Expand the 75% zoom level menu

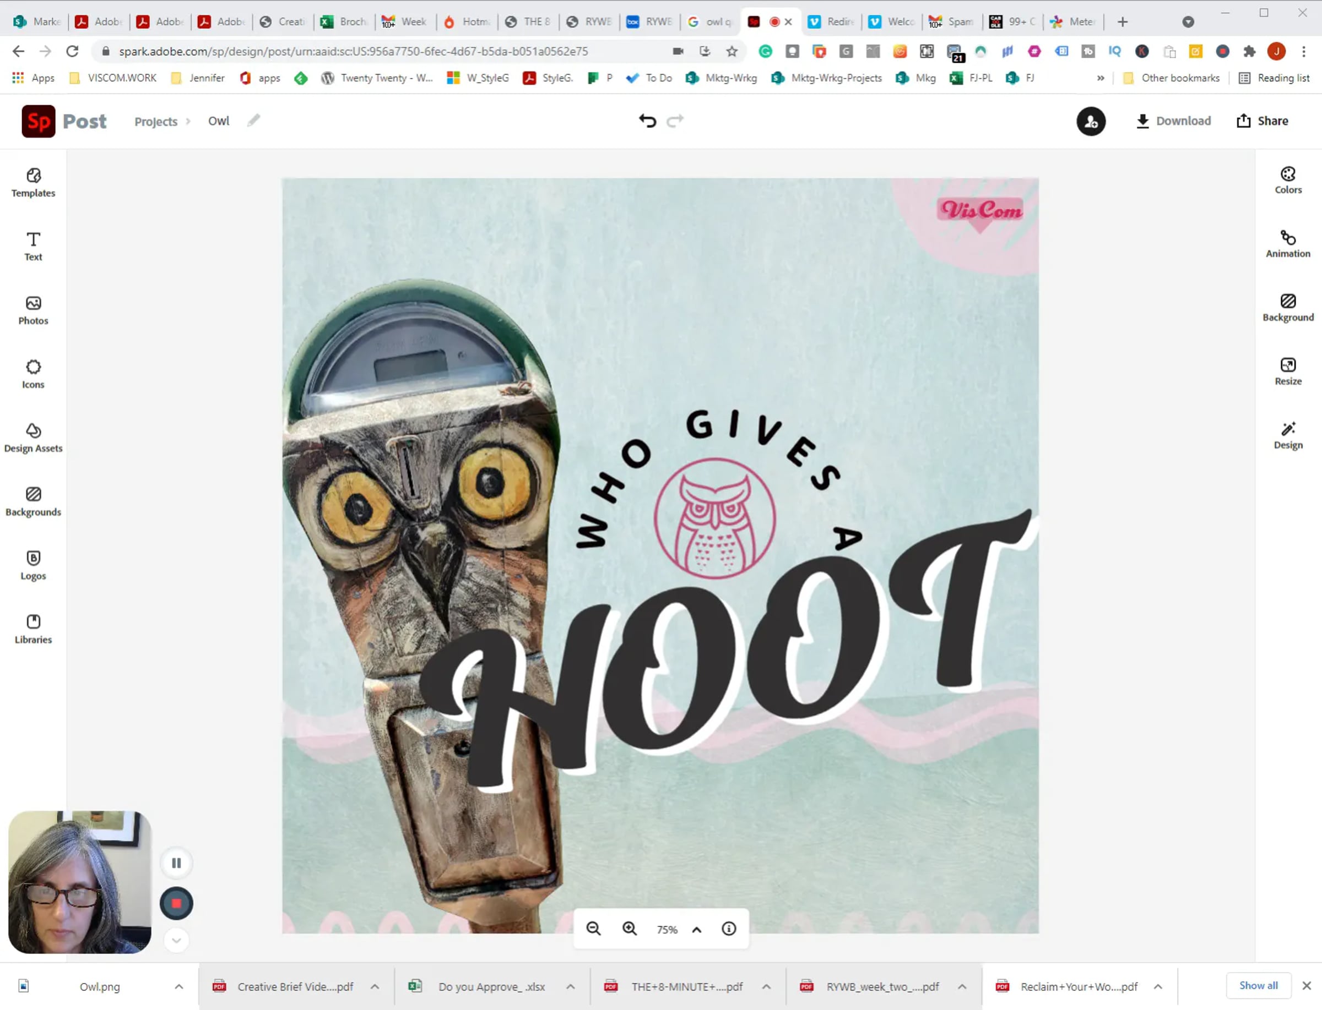[696, 930]
